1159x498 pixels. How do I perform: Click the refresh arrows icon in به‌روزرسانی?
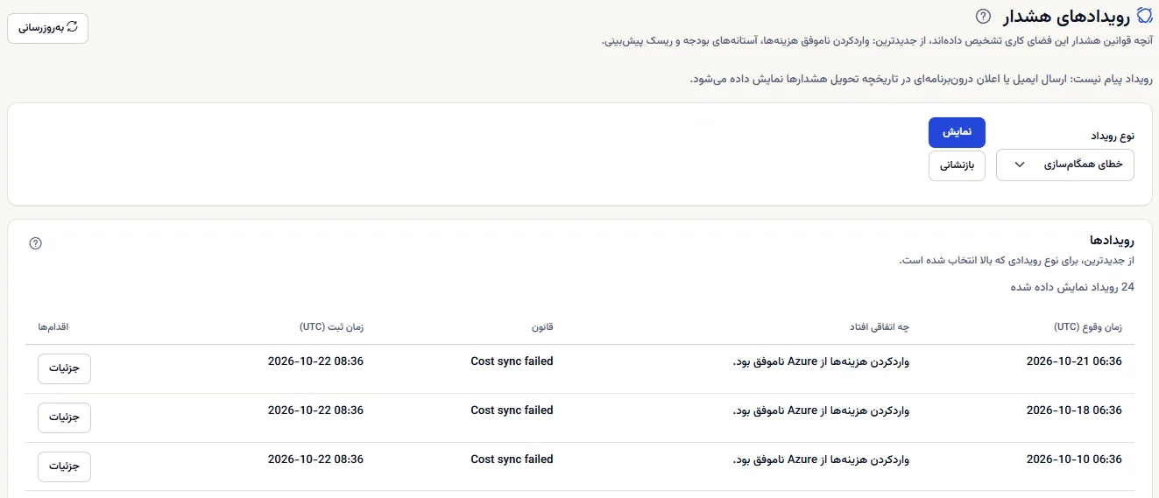coord(72,27)
